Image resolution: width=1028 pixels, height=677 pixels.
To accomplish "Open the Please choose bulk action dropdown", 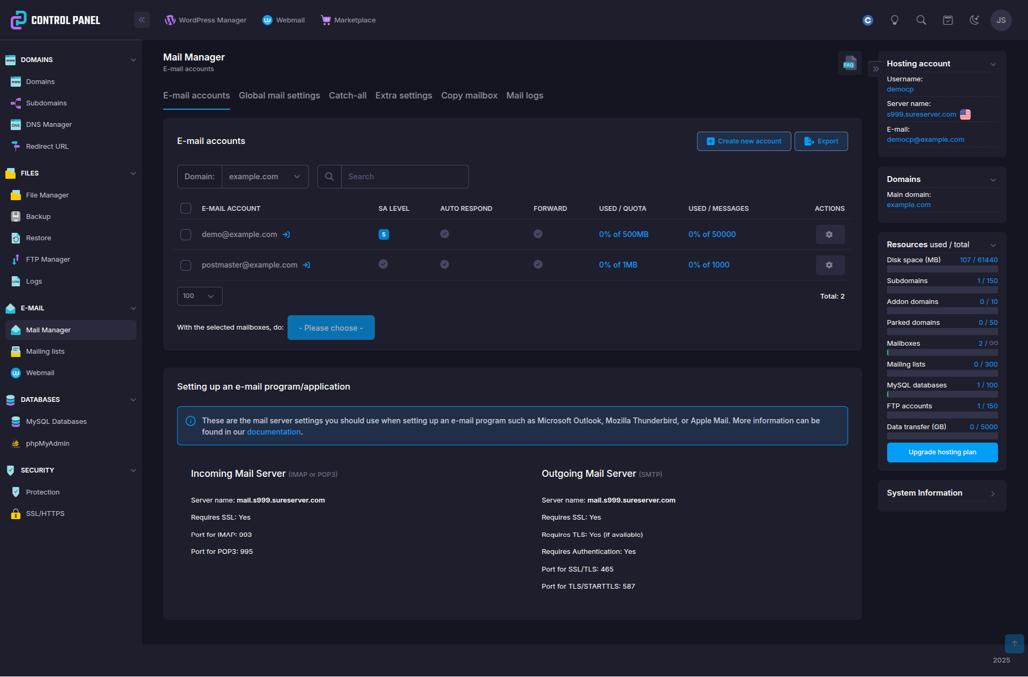I will tap(331, 328).
